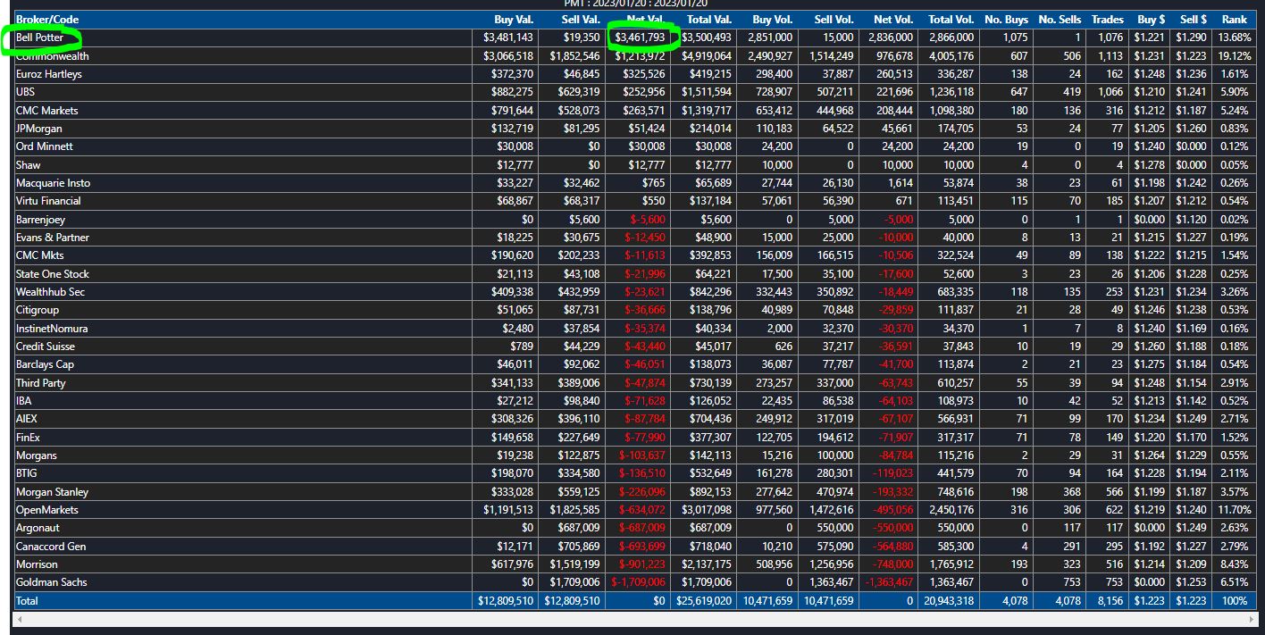Select the CMC Mkts broker name
Viewport: 1265px width, 635px height.
coord(40,255)
